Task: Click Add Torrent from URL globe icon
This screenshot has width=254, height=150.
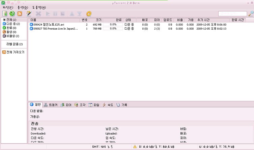Action: (x=12, y=13)
